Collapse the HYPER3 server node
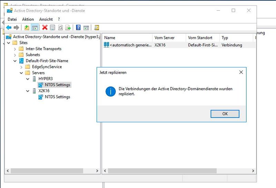The height and width of the screenshot is (188, 276). point(28,79)
